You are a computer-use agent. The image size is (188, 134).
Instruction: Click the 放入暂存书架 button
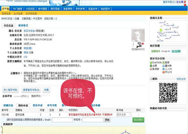coord(11,90)
